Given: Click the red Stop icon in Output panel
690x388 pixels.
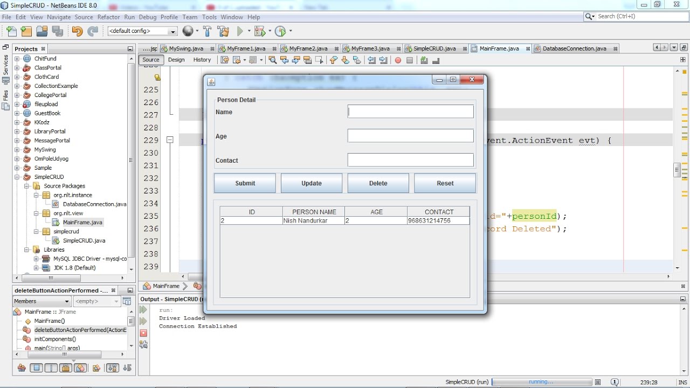Looking at the screenshot, I should (x=143, y=333).
